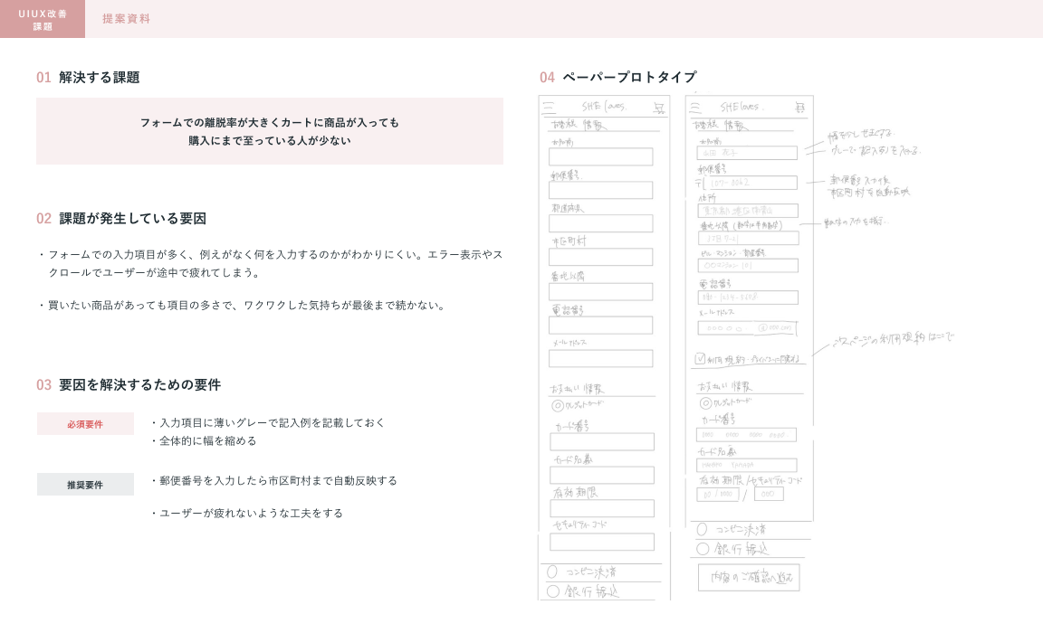Viewport: 1043px width, 633px height.
Task: Click cart icon in left prototype sketch
Action: pos(658,108)
